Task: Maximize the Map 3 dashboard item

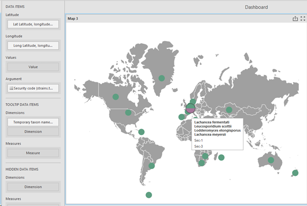Action: (x=302, y=19)
